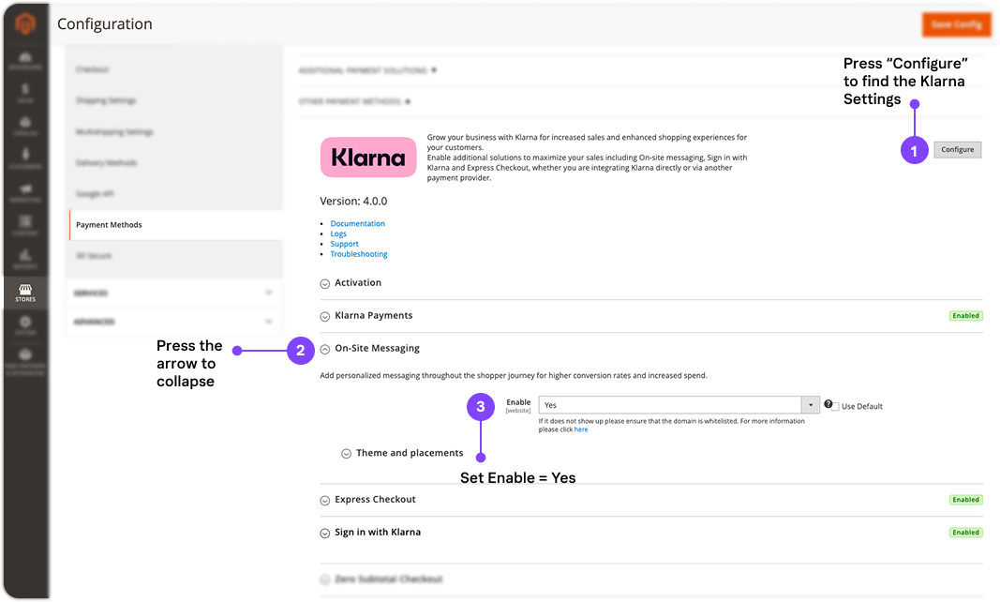Open the Sales dollar-sign sidebar icon

pyautogui.click(x=24, y=92)
